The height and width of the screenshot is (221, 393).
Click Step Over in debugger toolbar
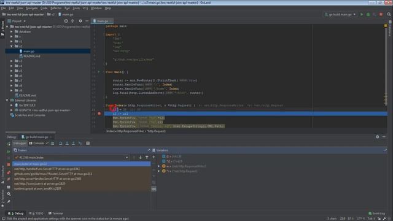(x=60, y=143)
